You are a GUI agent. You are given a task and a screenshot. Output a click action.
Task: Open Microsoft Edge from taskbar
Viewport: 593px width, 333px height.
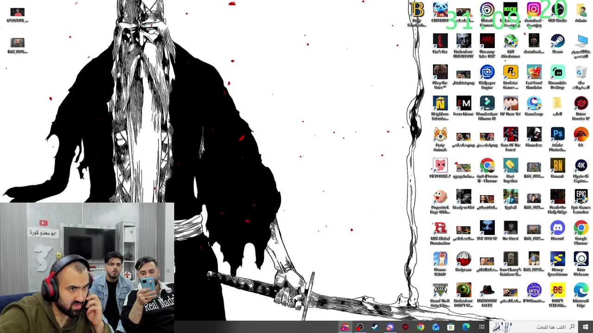tap(466, 327)
